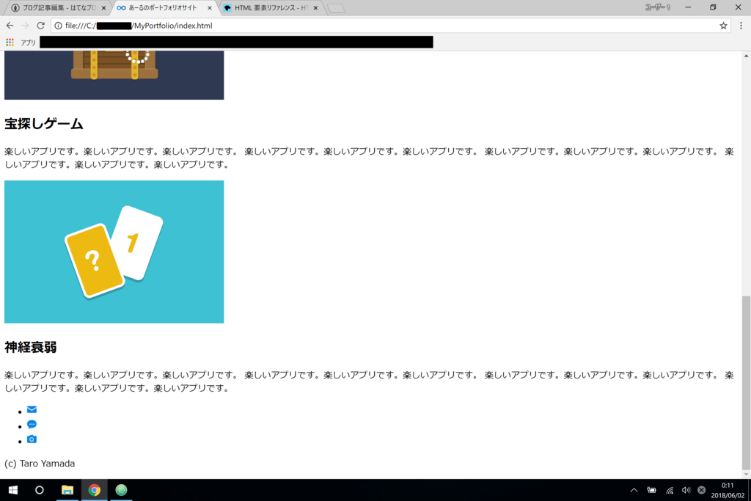The image size is (751, 501).
Task: Toggle the bookmark star for this page
Action: (x=723, y=24)
